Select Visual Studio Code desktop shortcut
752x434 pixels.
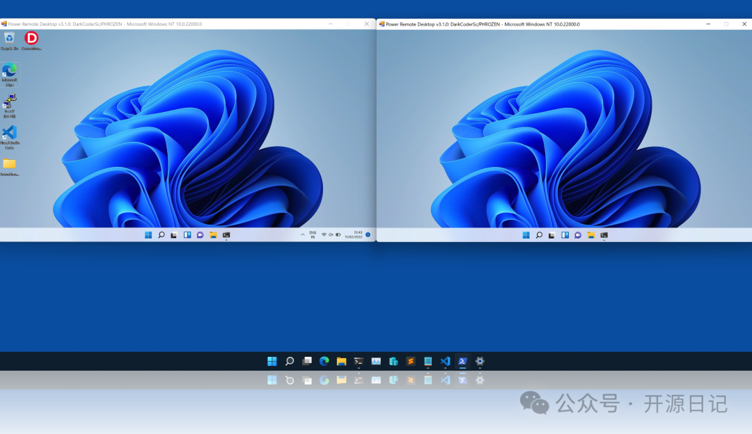(x=9, y=134)
